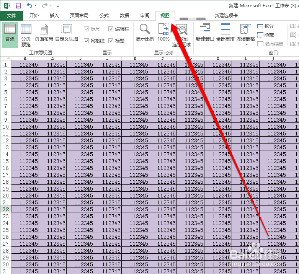Open 自定义视图 custom views
The image size is (299, 274).
pyautogui.click(x=67, y=33)
